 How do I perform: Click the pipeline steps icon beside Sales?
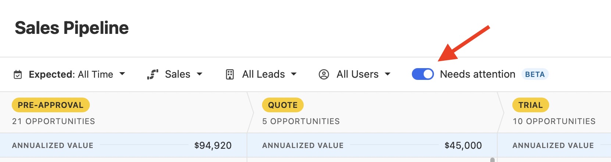[152, 74]
